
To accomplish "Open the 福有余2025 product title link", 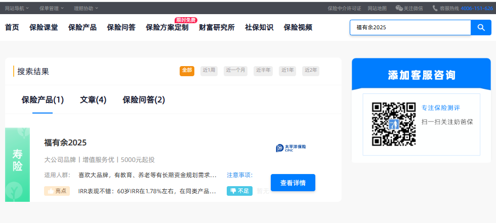I will coord(65,143).
